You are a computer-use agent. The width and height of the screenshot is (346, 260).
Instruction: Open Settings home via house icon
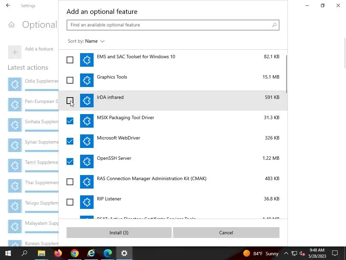click(x=11, y=24)
